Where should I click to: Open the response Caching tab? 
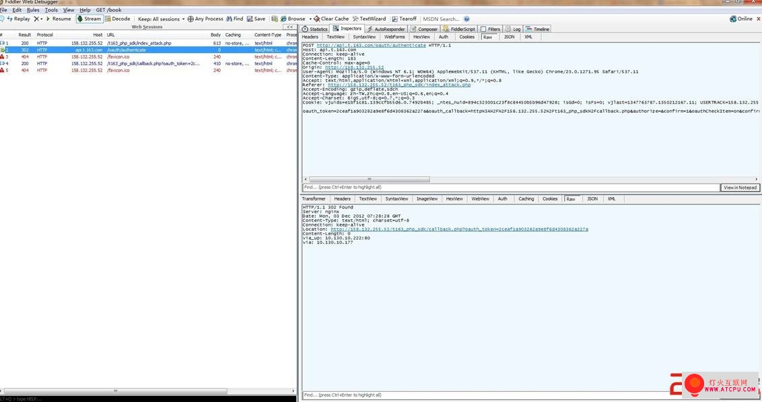point(526,199)
